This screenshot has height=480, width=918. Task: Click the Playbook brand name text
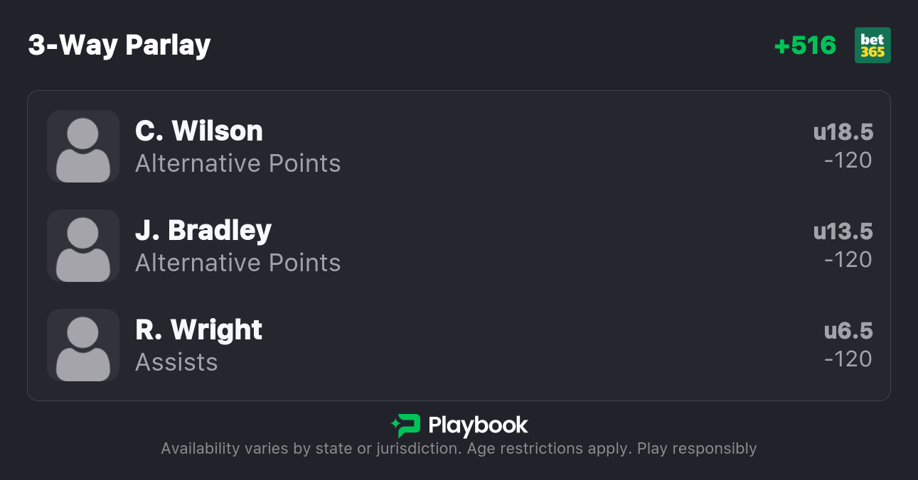tap(478, 425)
